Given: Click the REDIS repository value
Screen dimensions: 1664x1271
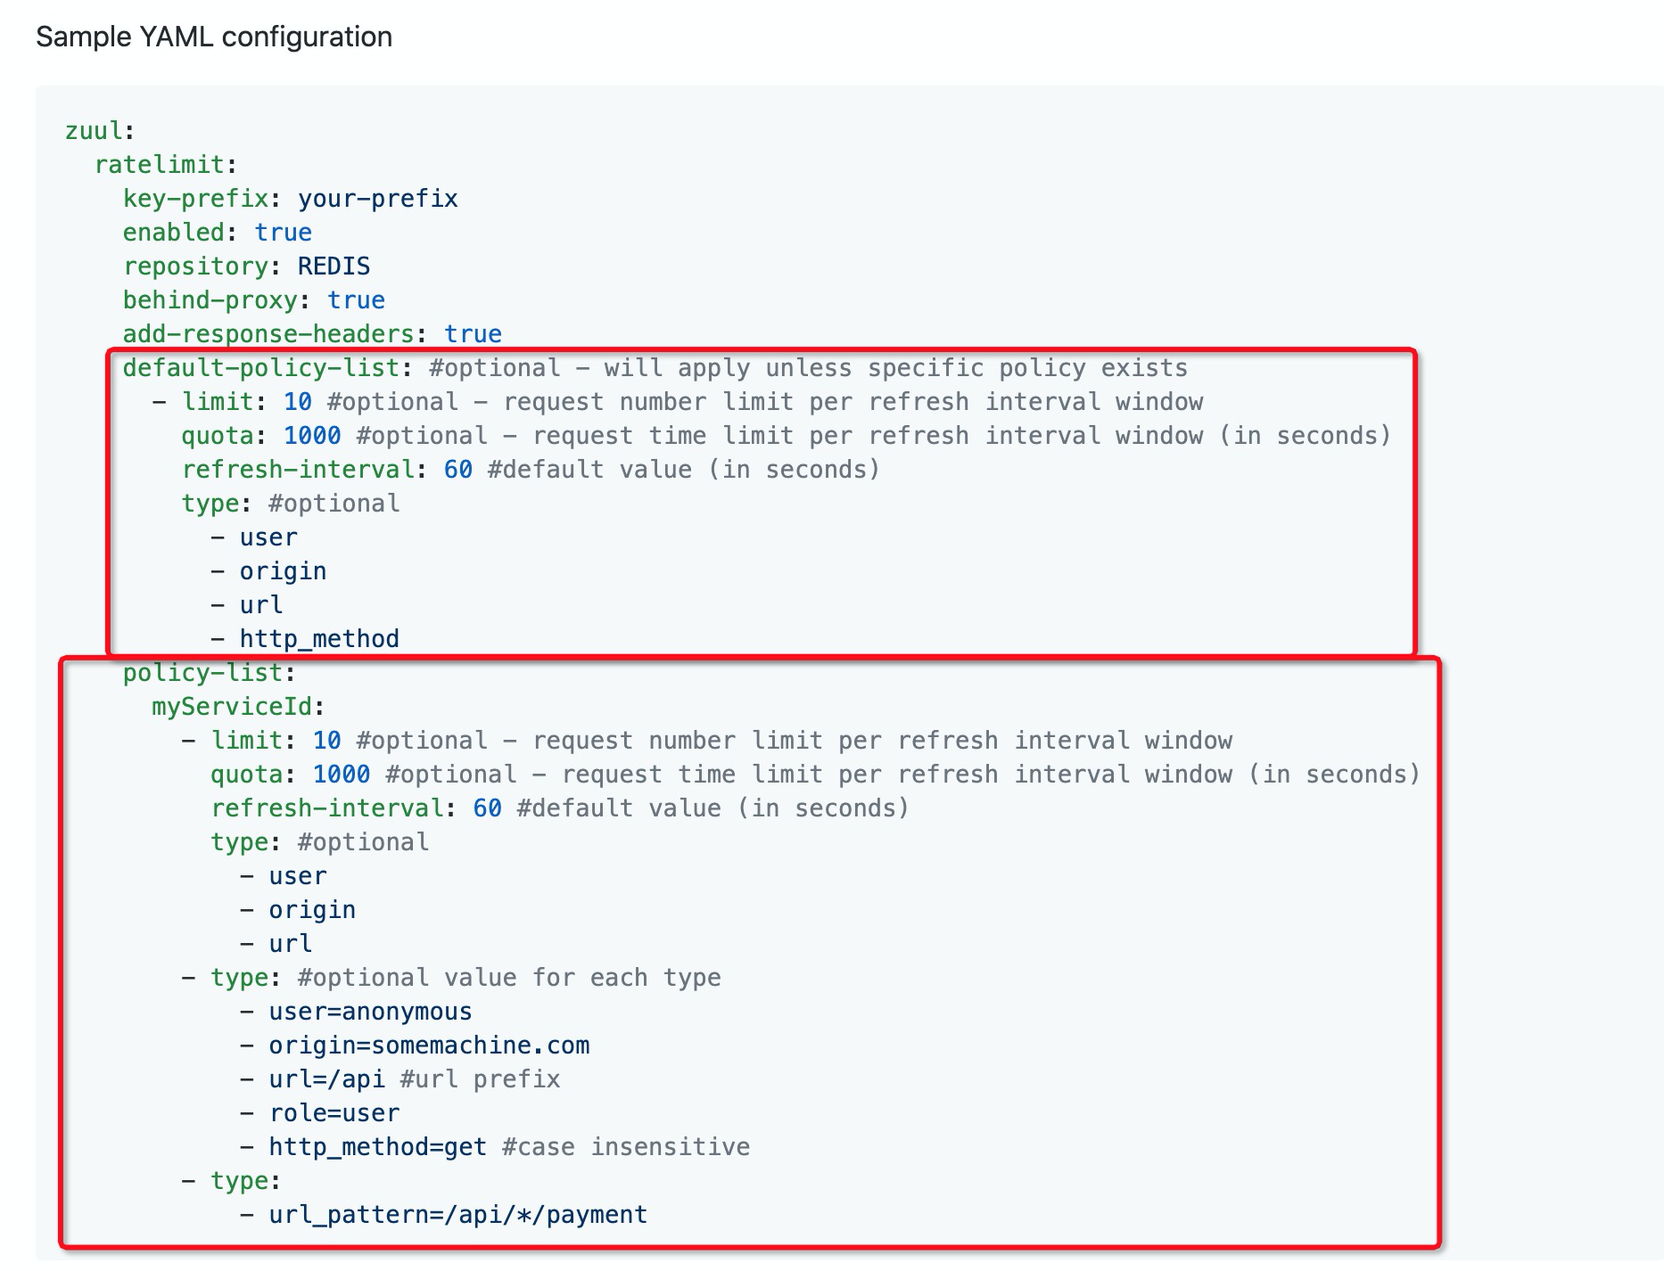Looking at the screenshot, I should tap(334, 266).
